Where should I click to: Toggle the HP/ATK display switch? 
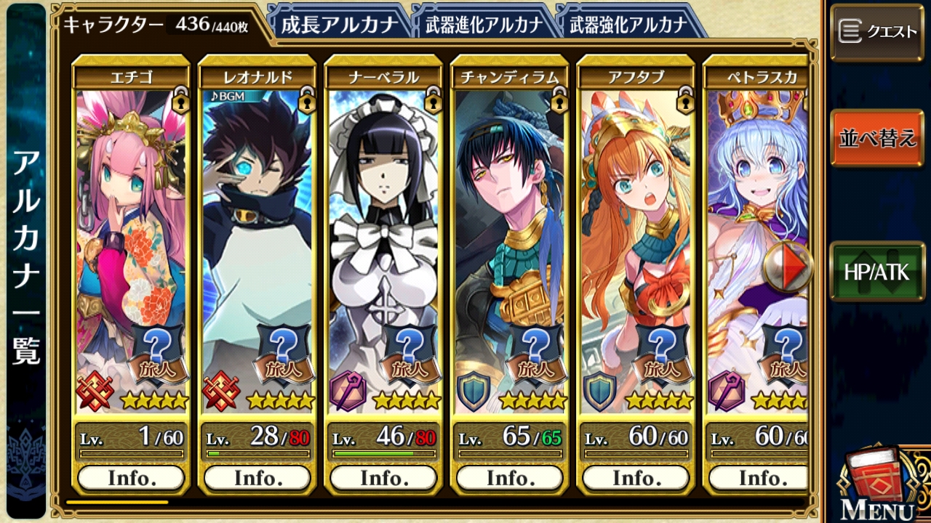coord(877,272)
